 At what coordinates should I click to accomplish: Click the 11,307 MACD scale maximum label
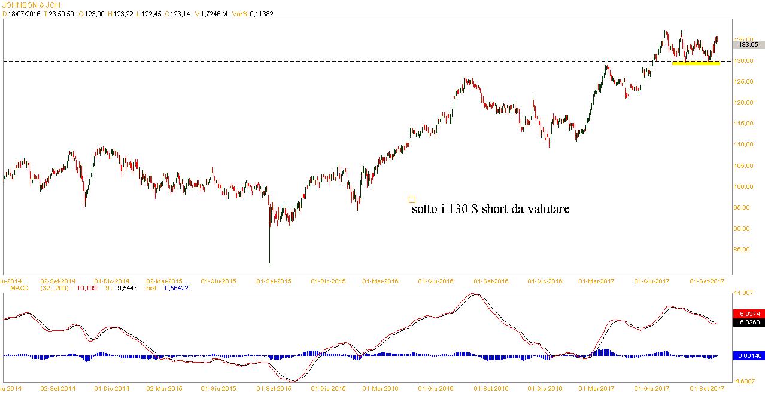[745, 294]
